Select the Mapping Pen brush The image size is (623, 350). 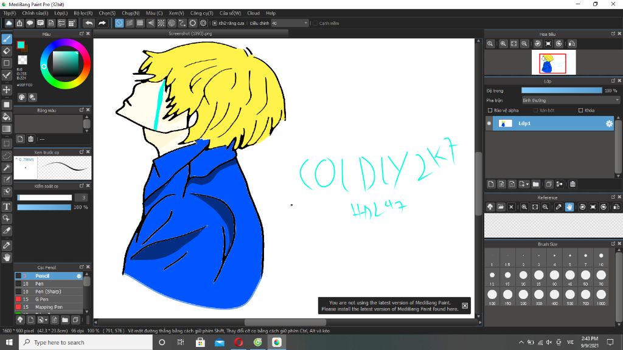(49, 307)
